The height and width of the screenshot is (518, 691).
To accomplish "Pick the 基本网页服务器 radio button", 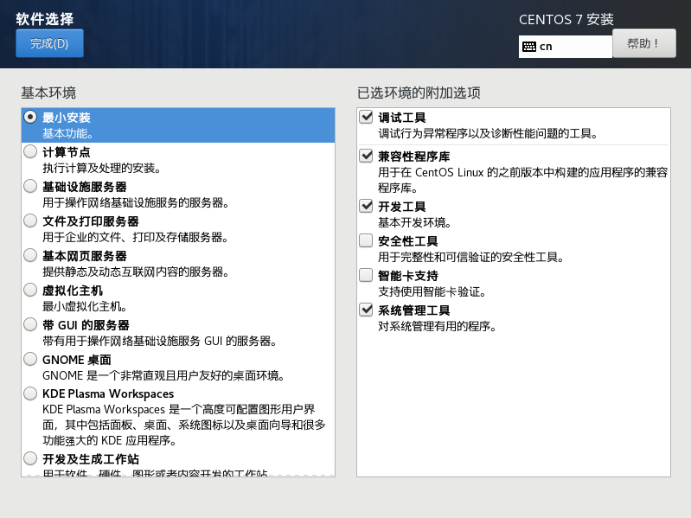I will click(30, 255).
